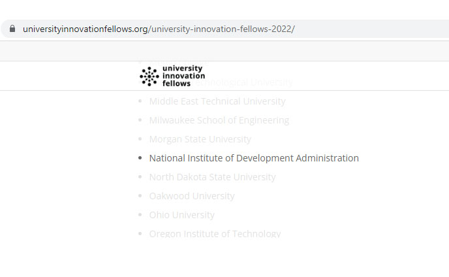Click the dark bullet before National Institute
449x277 pixels.
click(140, 157)
